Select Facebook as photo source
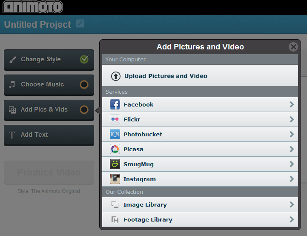The image size is (307, 236). coord(200,104)
